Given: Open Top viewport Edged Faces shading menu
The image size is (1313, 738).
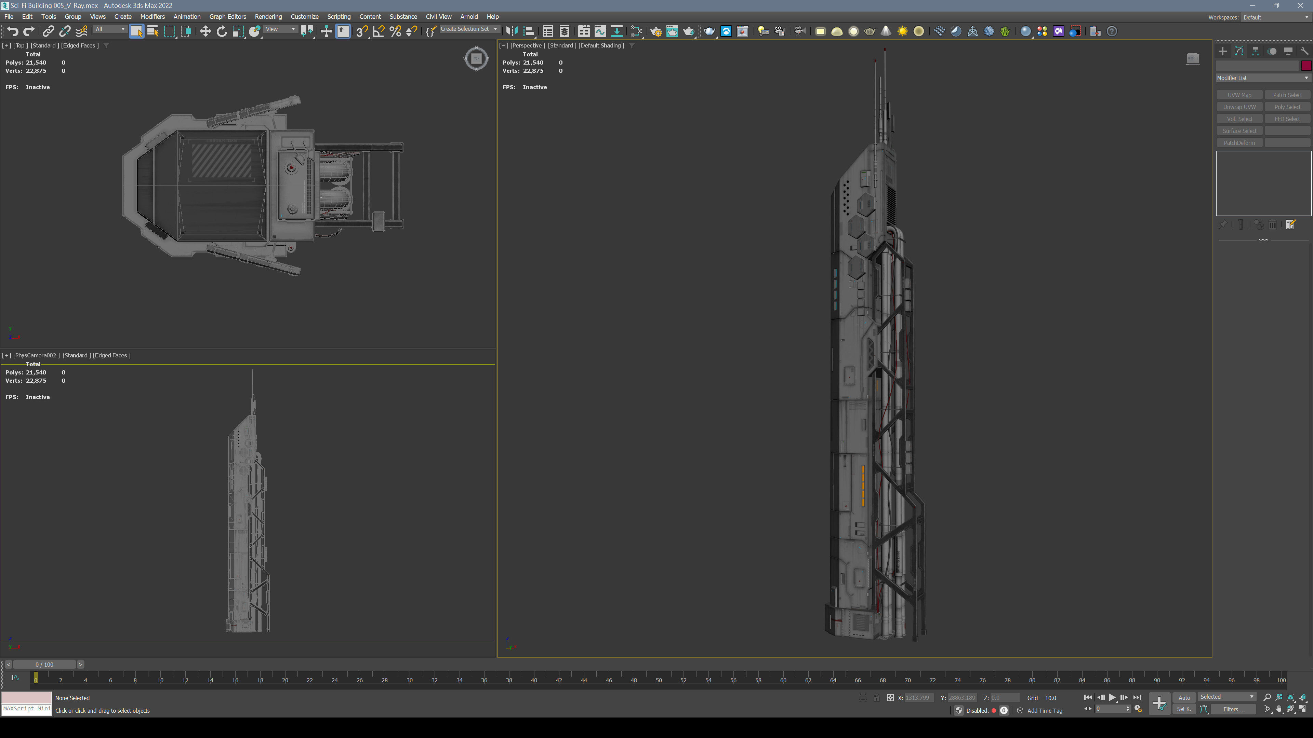Looking at the screenshot, I should click(80, 45).
